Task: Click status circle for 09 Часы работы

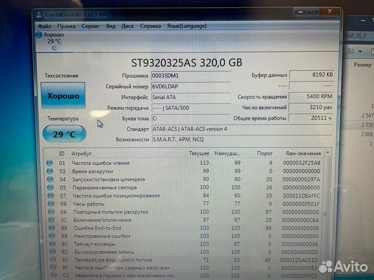Action: 51,204
